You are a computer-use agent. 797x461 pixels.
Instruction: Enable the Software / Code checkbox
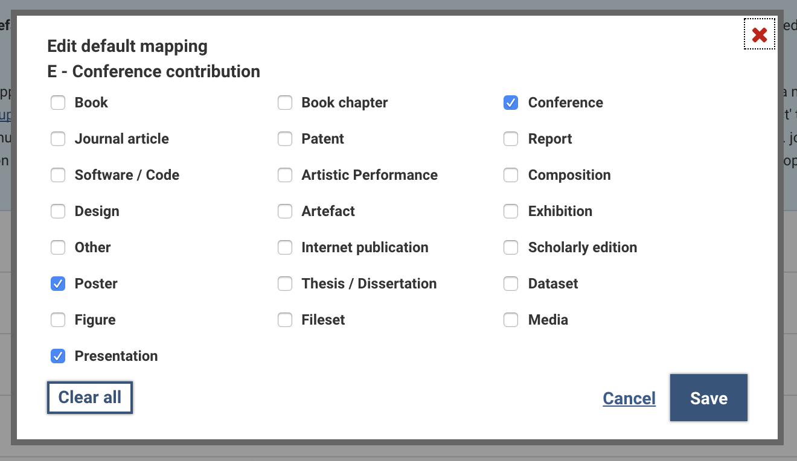point(58,175)
